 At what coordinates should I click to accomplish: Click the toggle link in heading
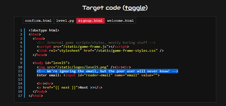[x=135, y=8]
